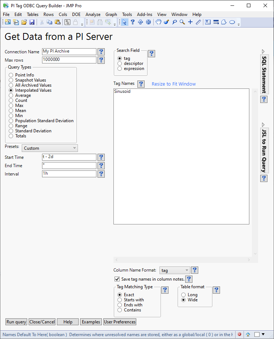This screenshot has width=274, height=339.
Task: Click the red error icon in status bar
Action: tap(240, 334)
